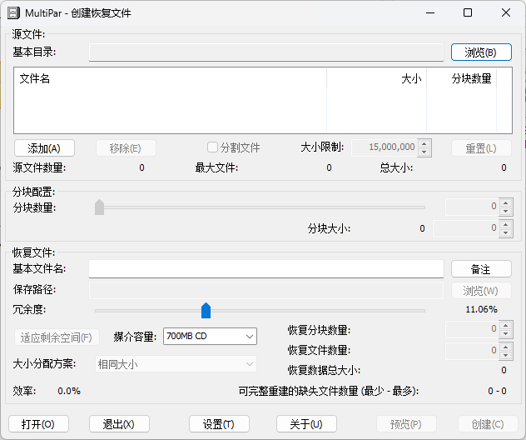The height and width of the screenshot is (440, 526).
Task: Click the 文件名 column header
Action: tap(170, 78)
